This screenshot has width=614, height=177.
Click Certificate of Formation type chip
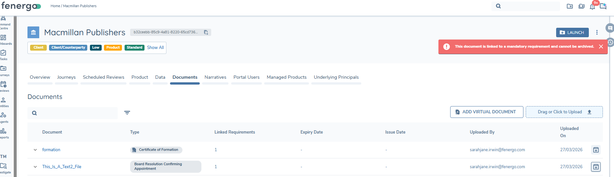156,150
